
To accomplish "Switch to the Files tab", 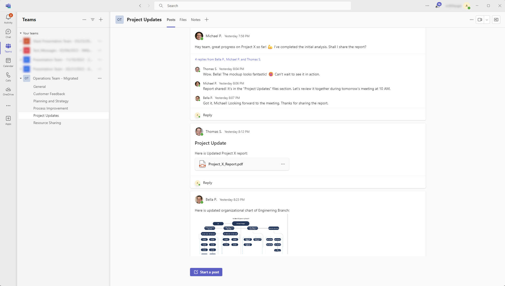I will 183,20.
